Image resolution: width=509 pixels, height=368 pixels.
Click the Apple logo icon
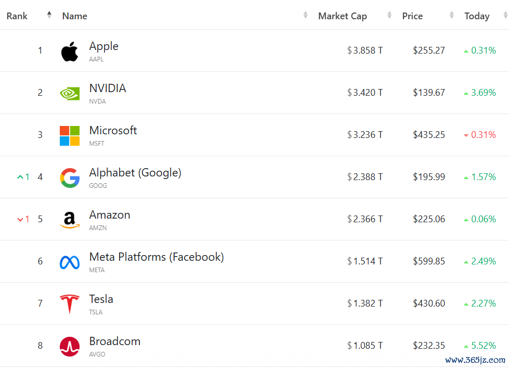pos(70,52)
